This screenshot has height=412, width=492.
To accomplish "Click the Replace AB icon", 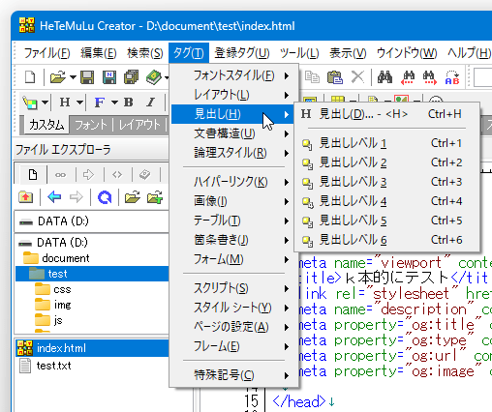I will (452, 77).
